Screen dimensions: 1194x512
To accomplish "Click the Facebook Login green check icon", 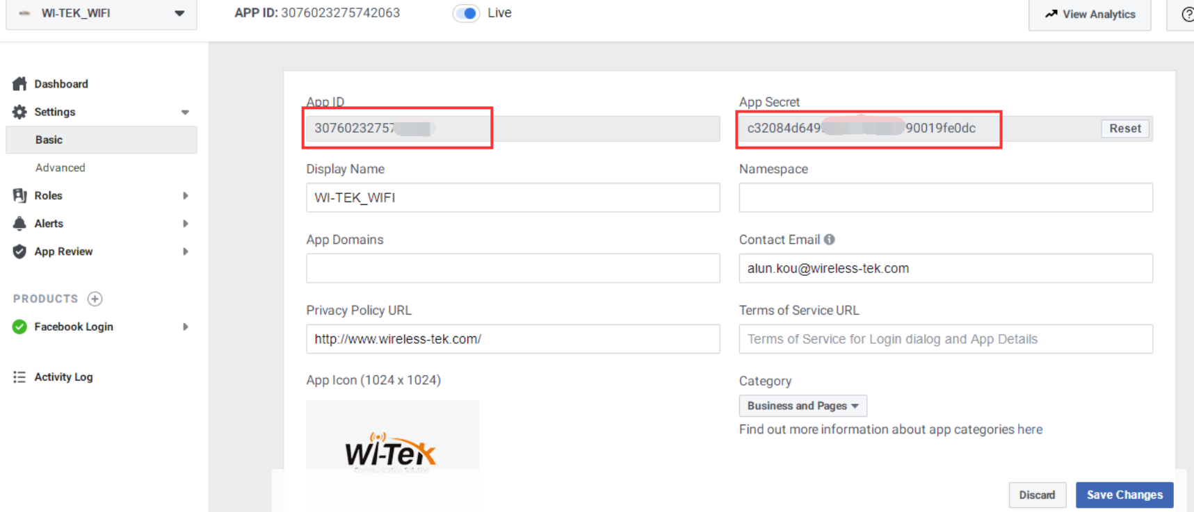I will [x=19, y=327].
